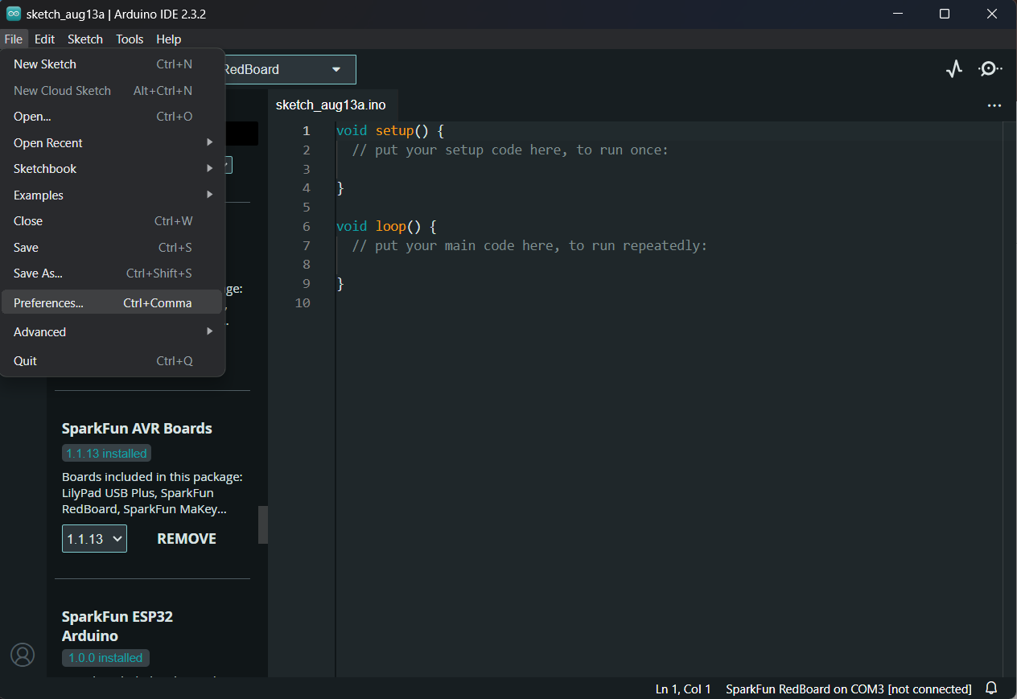Click the notifications bell icon
This screenshot has width=1017, height=699.
tap(991, 688)
